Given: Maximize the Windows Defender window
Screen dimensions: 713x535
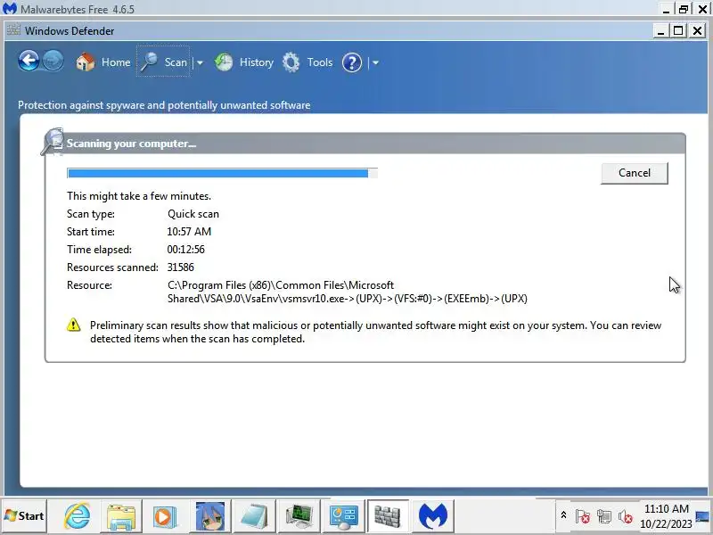Looking at the screenshot, I should (678, 30).
